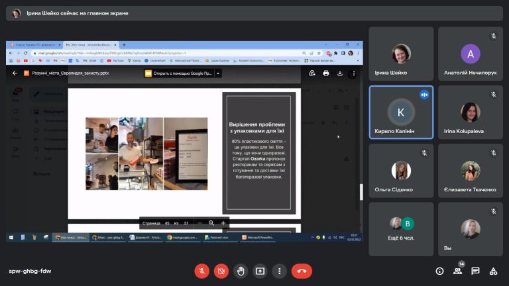Open the YouTube bookmark

(115, 61)
